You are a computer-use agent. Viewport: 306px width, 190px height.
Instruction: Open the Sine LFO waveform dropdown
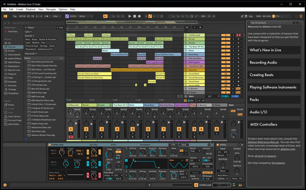(176, 160)
